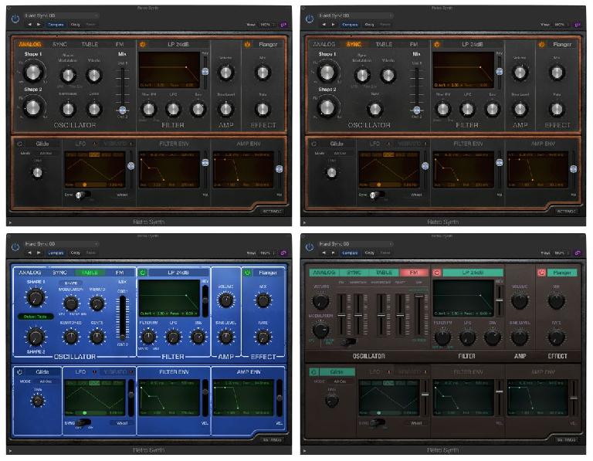Open the Flanger effect menu in the Analog window
The width and height of the screenshot is (593, 461).
click(268, 45)
